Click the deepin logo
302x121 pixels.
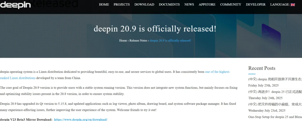(15, 5)
